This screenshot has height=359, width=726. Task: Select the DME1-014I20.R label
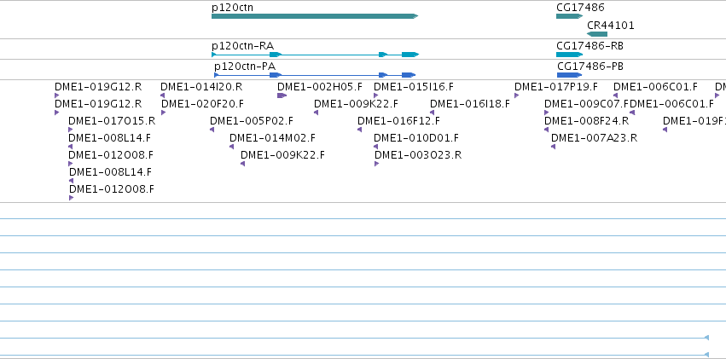[201, 86]
